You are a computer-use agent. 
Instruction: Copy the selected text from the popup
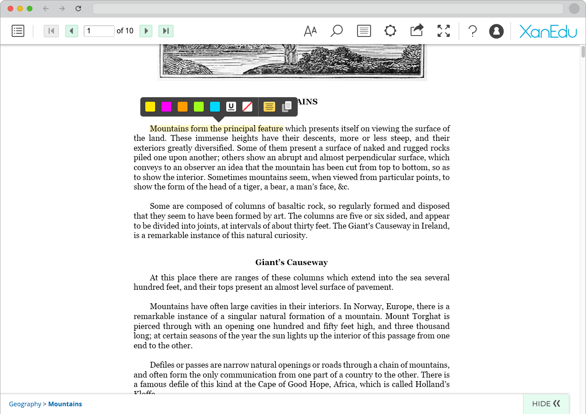286,107
